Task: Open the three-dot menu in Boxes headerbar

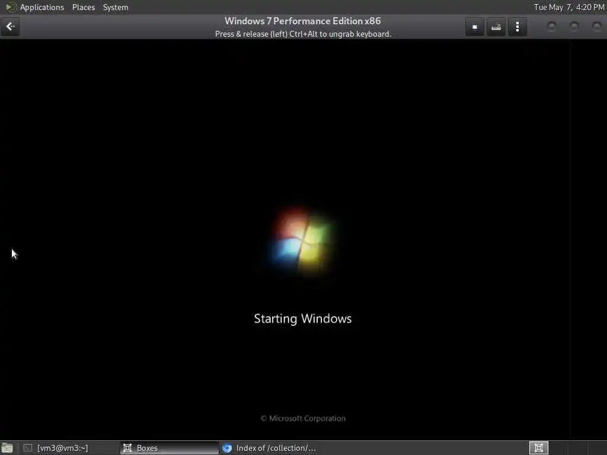Action: coord(517,27)
